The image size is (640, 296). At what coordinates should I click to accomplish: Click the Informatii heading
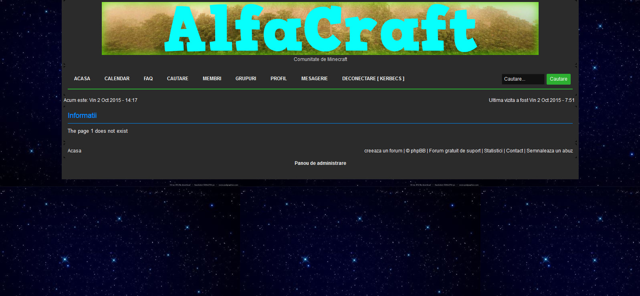tap(82, 116)
